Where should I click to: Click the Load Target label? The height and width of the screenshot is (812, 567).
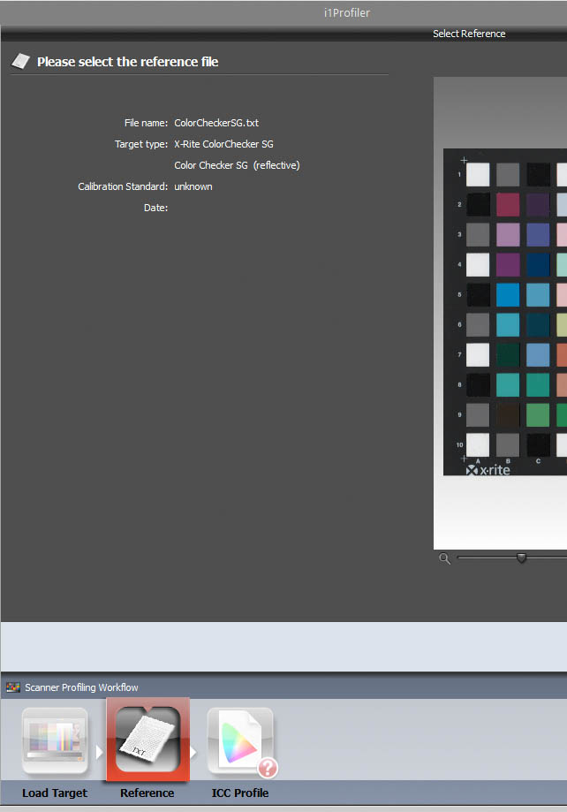pyautogui.click(x=55, y=793)
